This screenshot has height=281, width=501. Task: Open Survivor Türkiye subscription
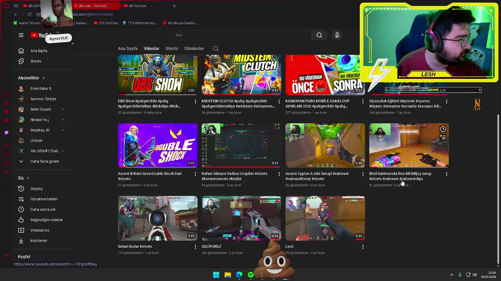click(42, 99)
